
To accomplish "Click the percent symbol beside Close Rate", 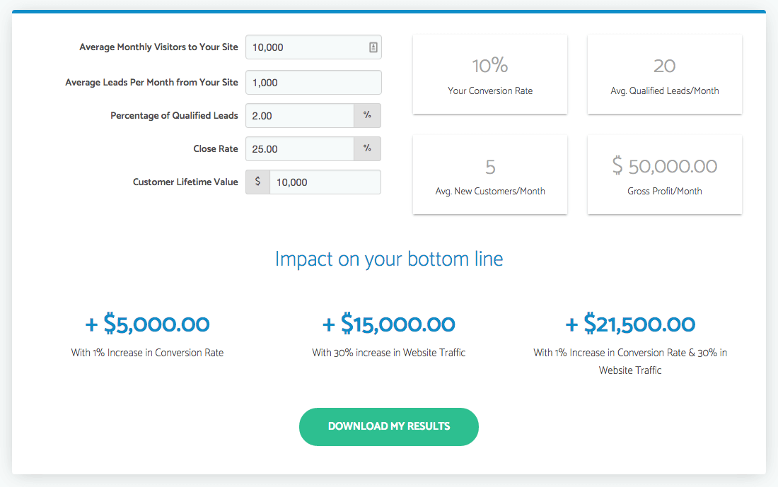I will [367, 148].
